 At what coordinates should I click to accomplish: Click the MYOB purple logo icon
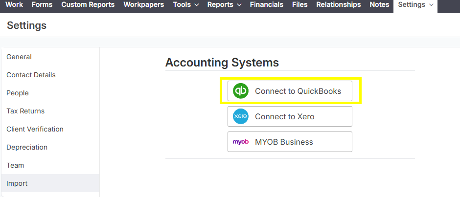click(241, 142)
